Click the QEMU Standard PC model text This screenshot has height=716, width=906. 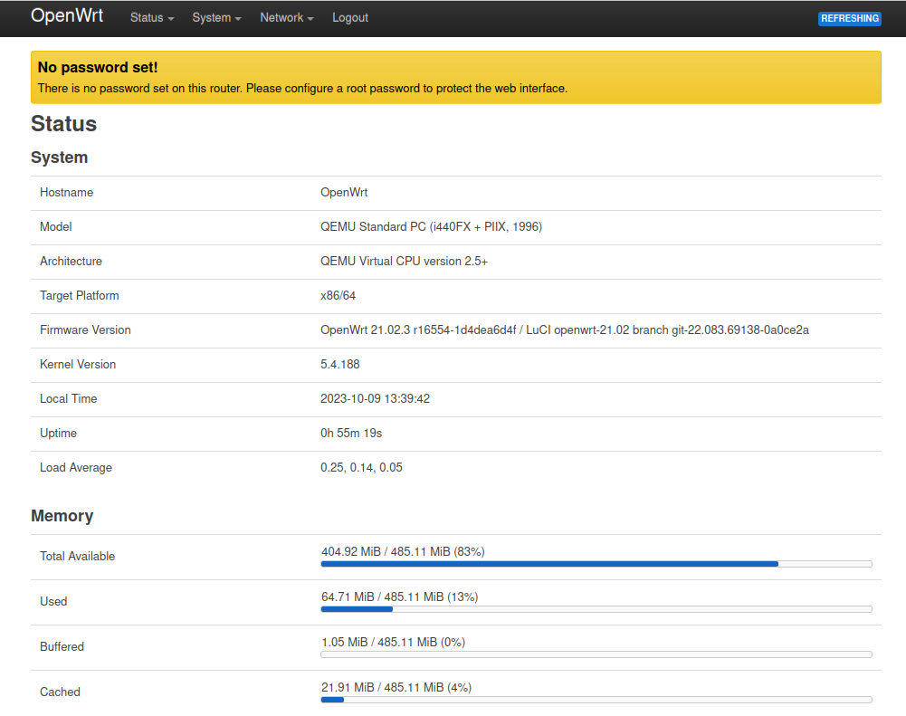[430, 226]
